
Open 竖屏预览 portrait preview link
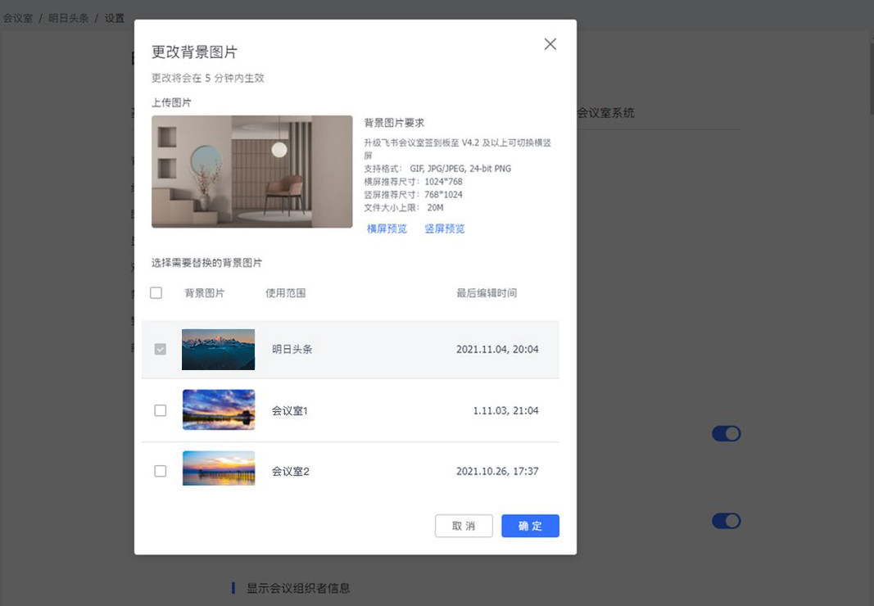point(444,229)
